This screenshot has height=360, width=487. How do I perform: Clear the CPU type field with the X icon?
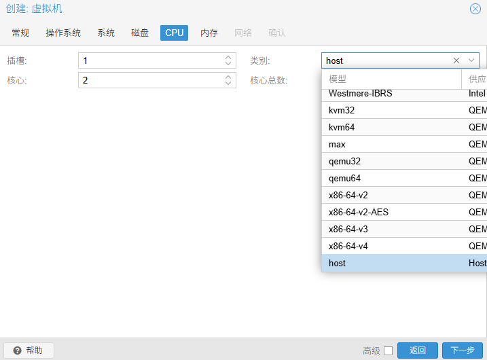pyautogui.click(x=457, y=60)
